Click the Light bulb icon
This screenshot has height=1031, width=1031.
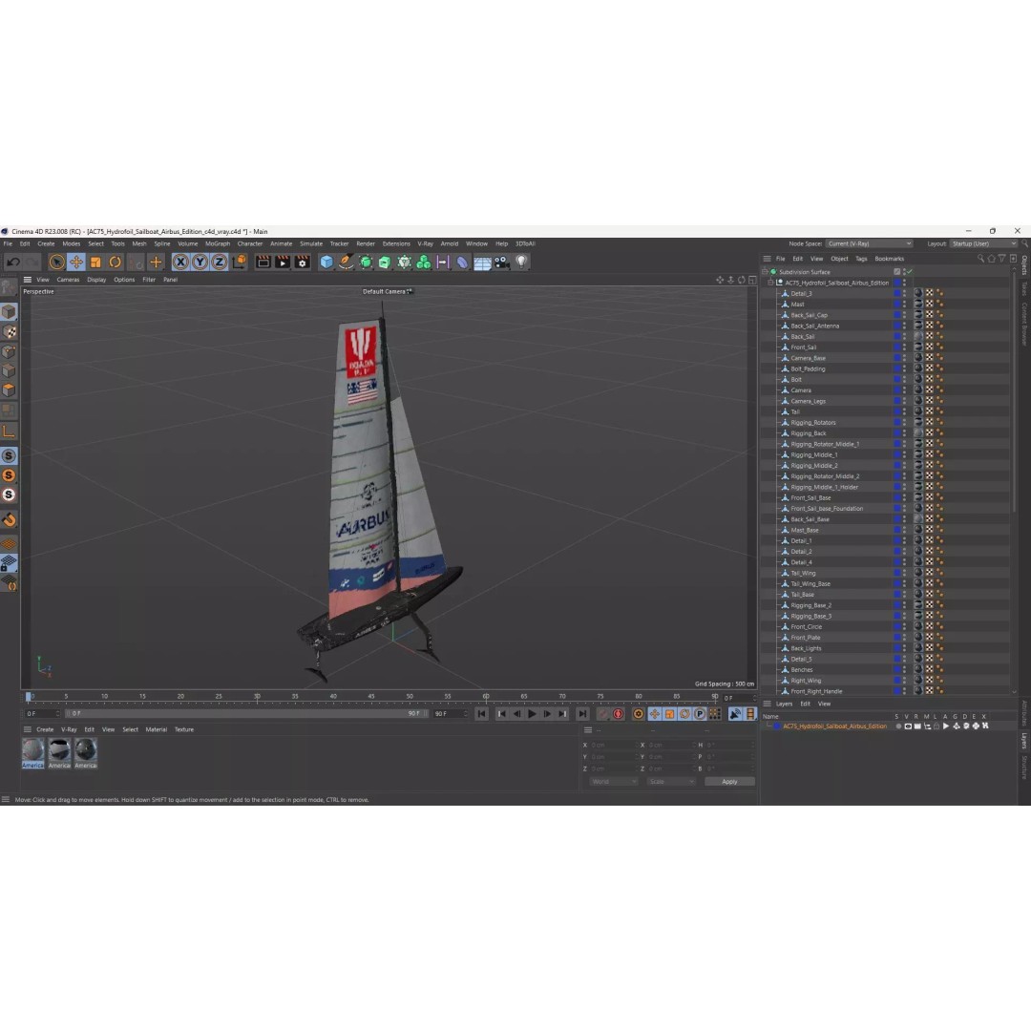coord(521,262)
